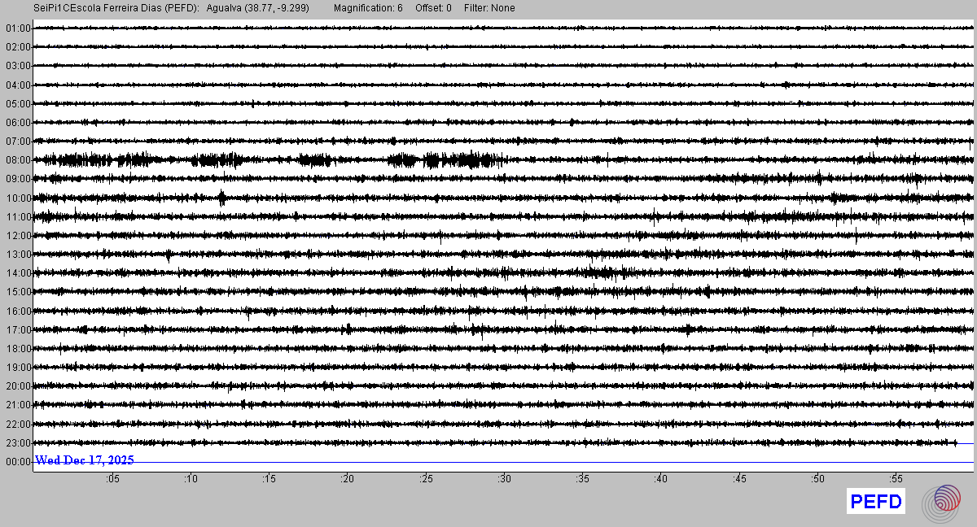Select the 01:00 hour row label
Image resolution: width=977 pixels, height=527 pixels.
[17, 28]
